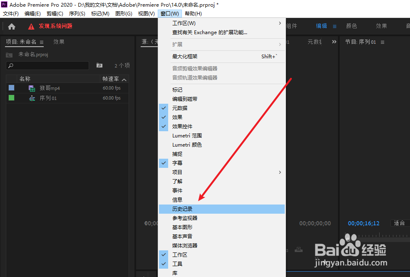
Task: Open the 视图(V) menu
Action: pyautogui.click(x=147, y=14)
